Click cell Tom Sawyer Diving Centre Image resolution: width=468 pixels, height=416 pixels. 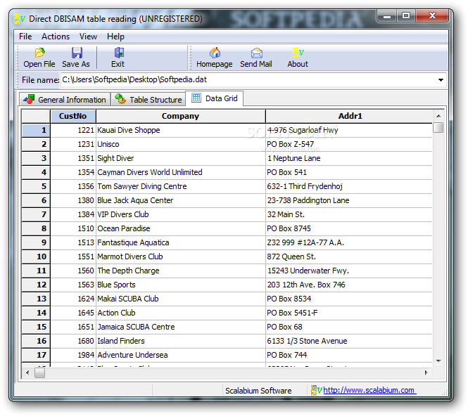point(181,186)
